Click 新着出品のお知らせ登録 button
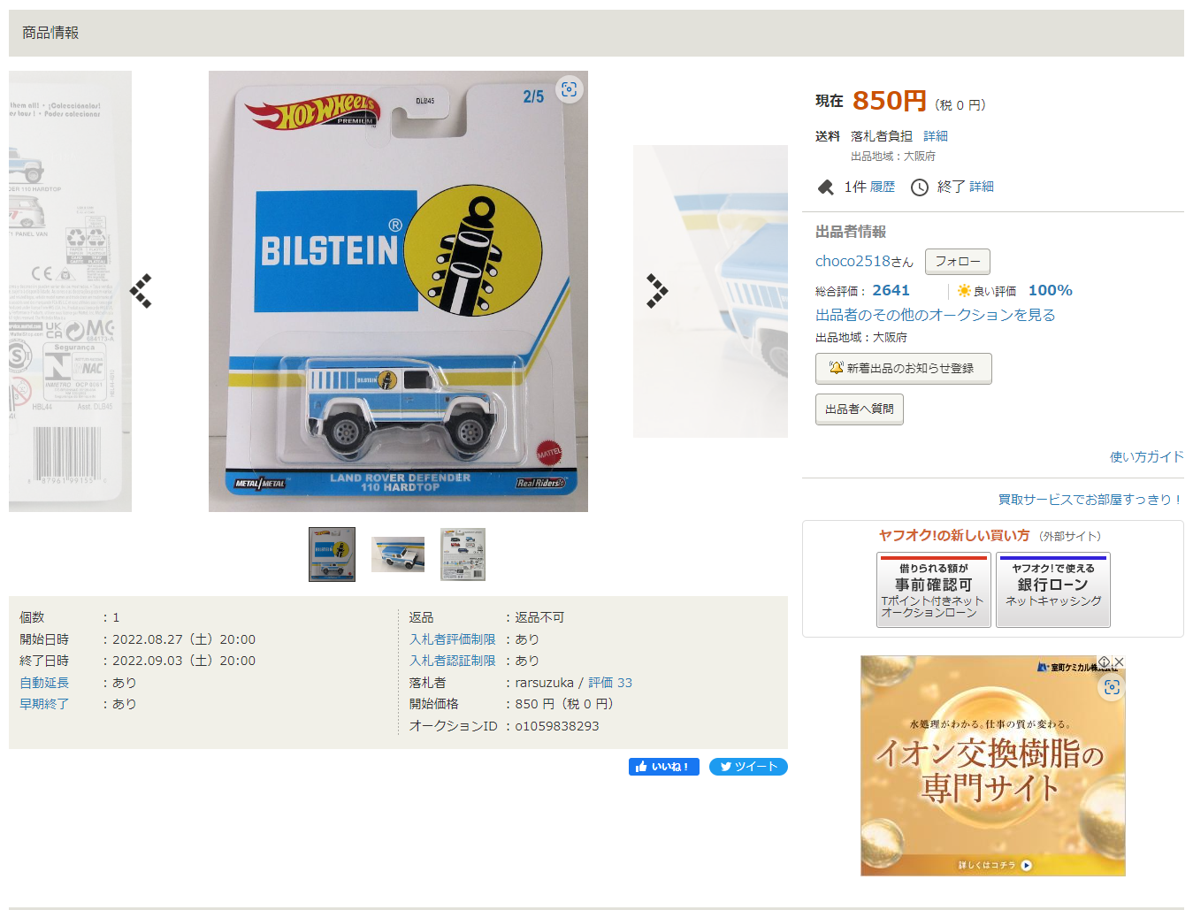The width and height of the screenshot is (1193, 910). coord(904,369)
